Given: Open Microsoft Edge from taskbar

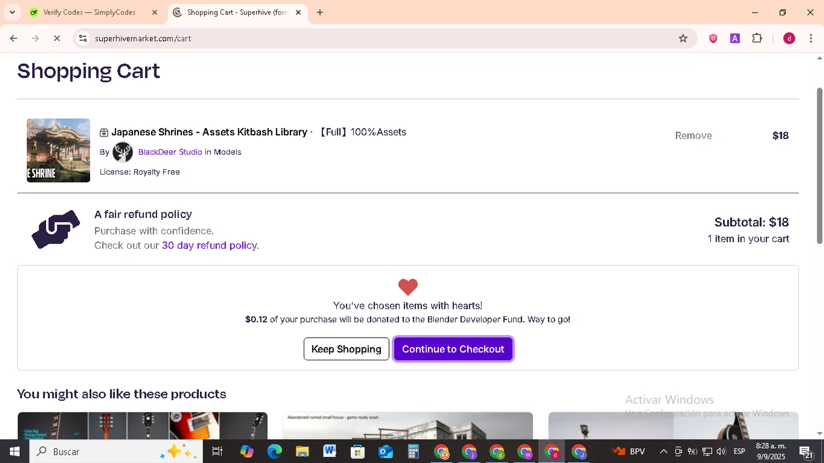Looking at the screenshot, I should [274, 451].
